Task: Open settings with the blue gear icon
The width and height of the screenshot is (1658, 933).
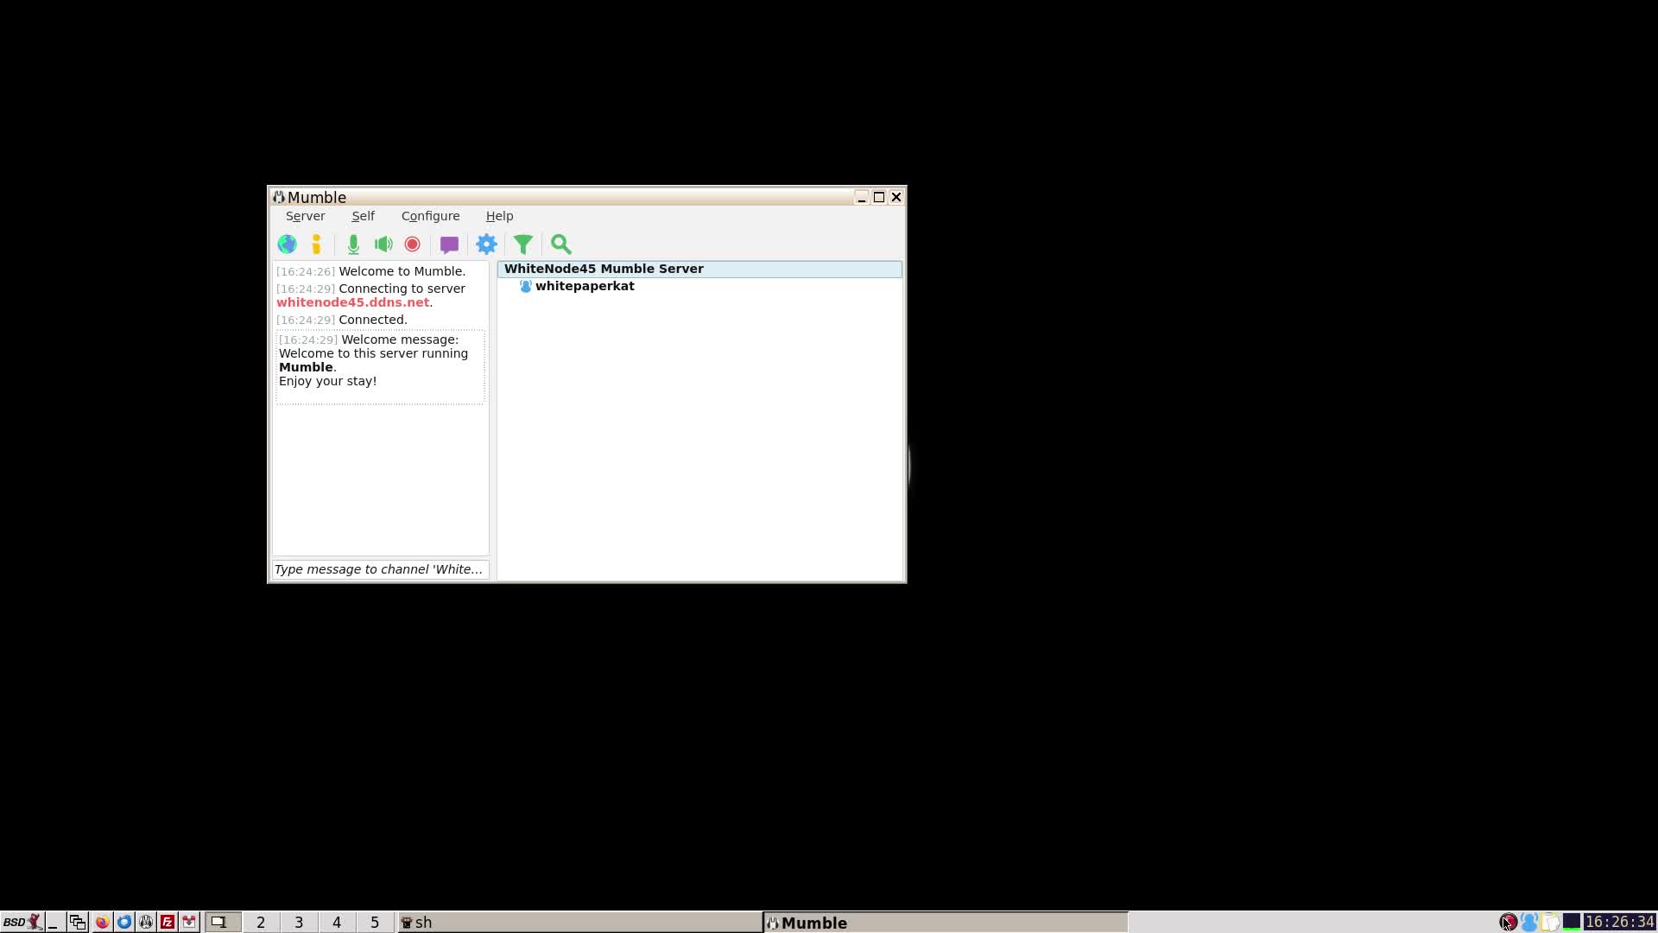Action: click(487, 244)
